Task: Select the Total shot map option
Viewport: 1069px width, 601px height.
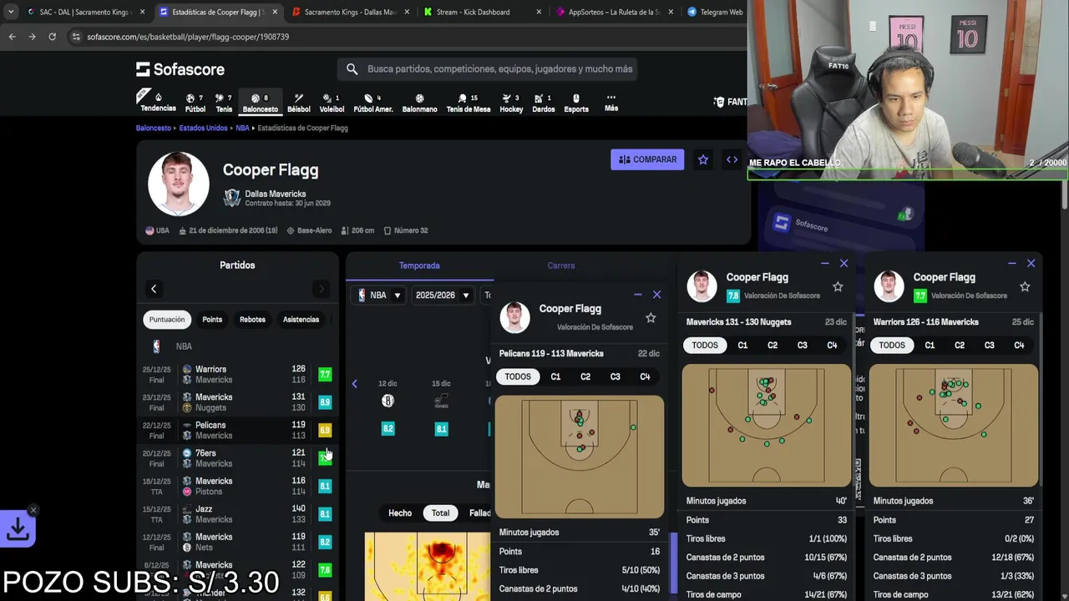Action: point(440,513)
